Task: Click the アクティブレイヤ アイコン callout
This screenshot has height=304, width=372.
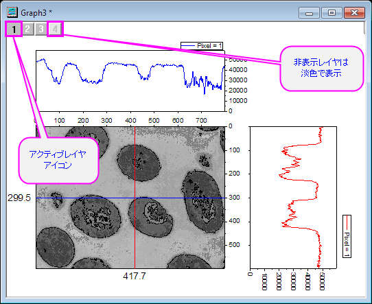Action: (x=58, y=161)
